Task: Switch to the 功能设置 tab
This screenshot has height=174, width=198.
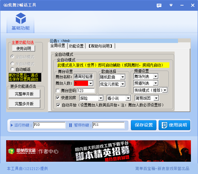Action: tap(76, 46)
